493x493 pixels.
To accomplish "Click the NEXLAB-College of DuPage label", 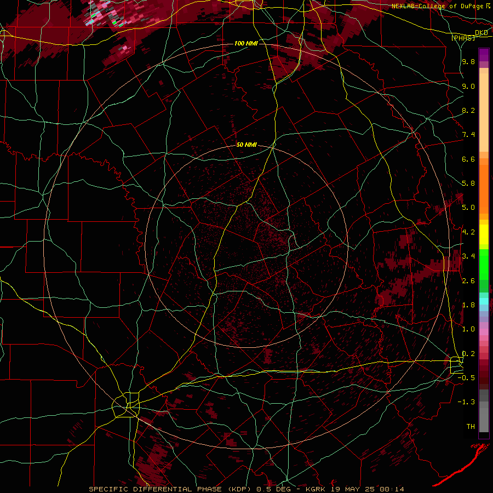I will 437,6.
